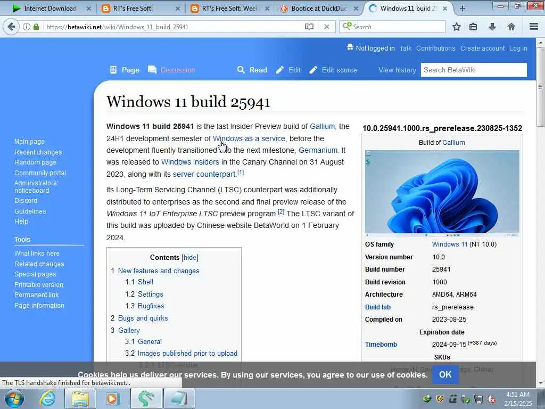
Task: Open Community portal sidebar link
Action: click(40, 173)
